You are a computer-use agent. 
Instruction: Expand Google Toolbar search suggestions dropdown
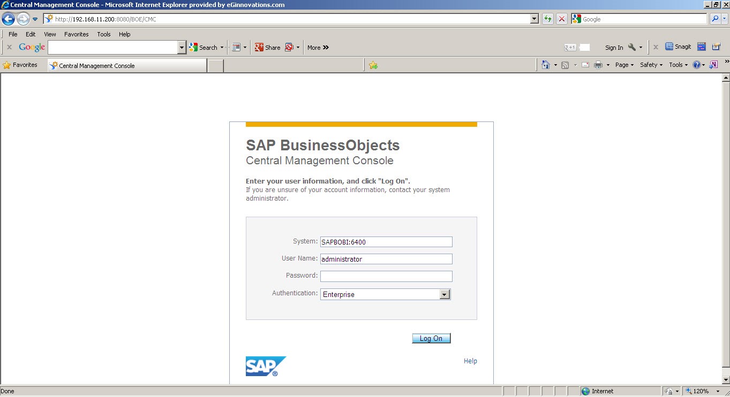click(182, 47)
